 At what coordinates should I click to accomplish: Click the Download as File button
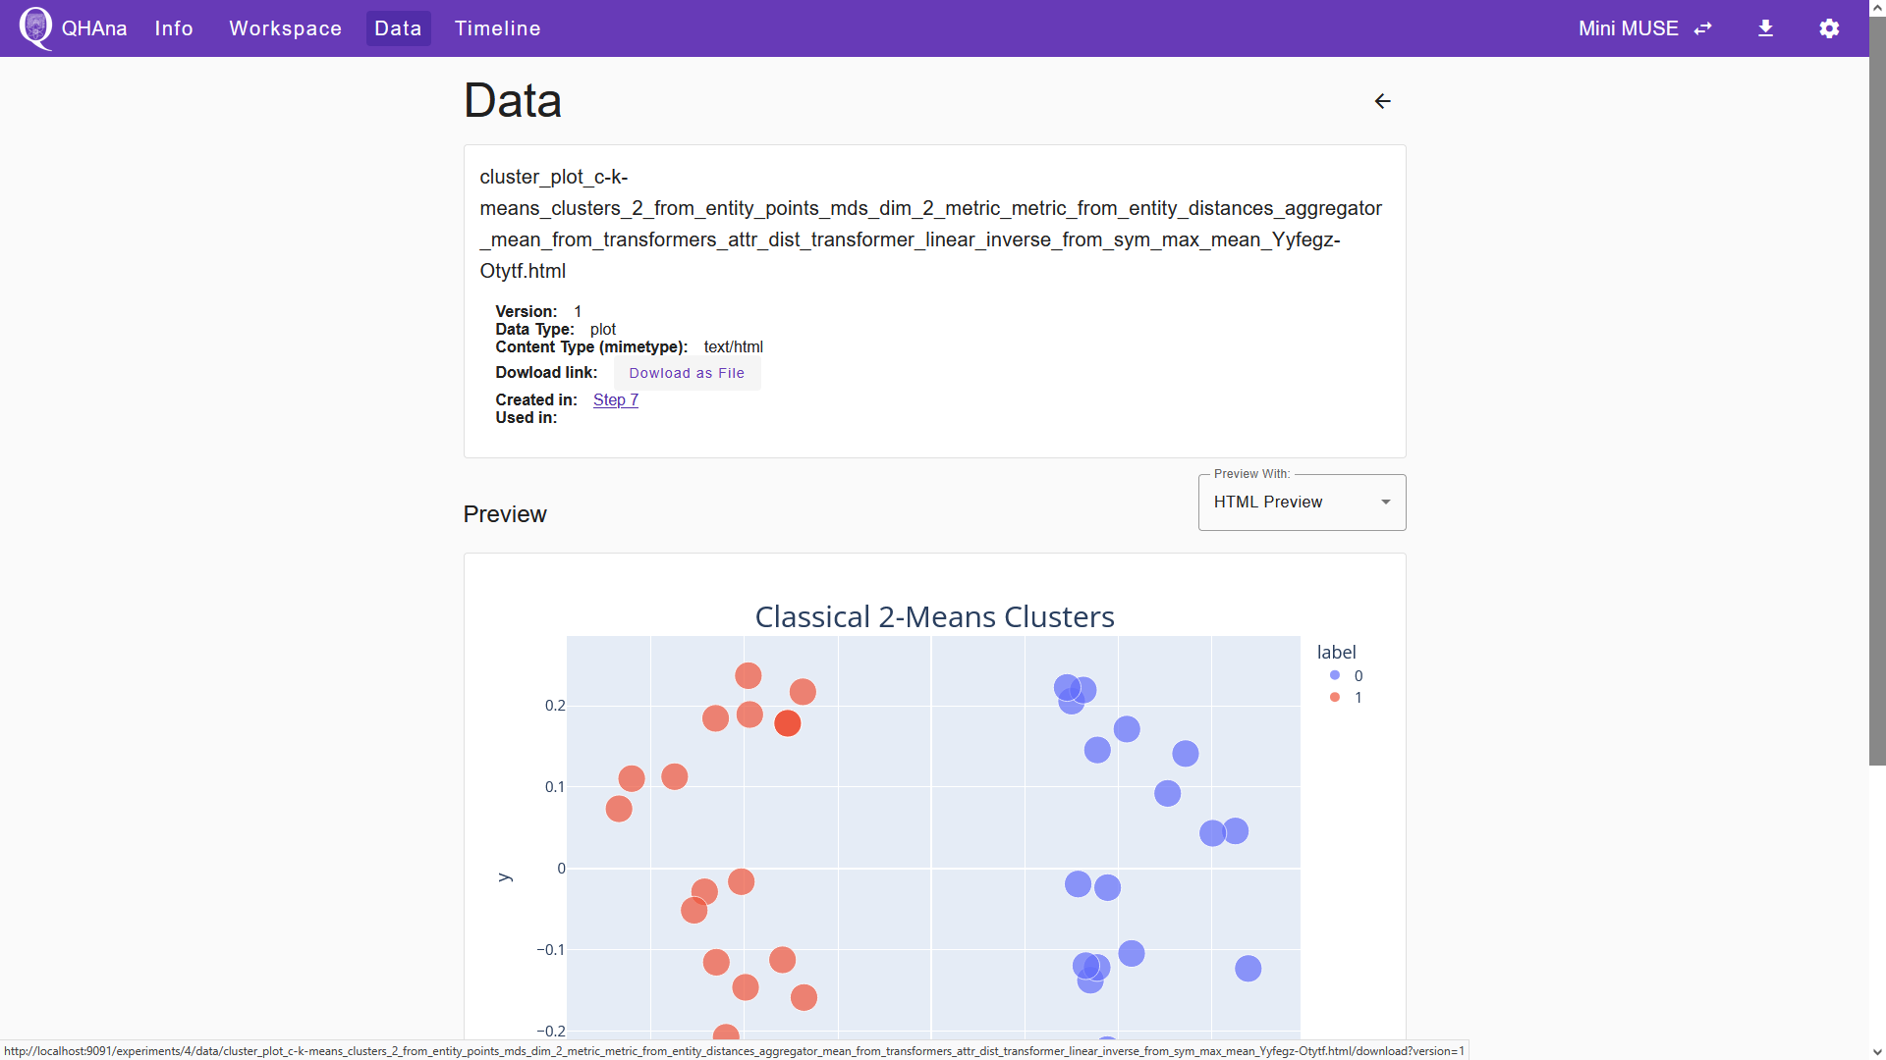click(x=687, y=373)
